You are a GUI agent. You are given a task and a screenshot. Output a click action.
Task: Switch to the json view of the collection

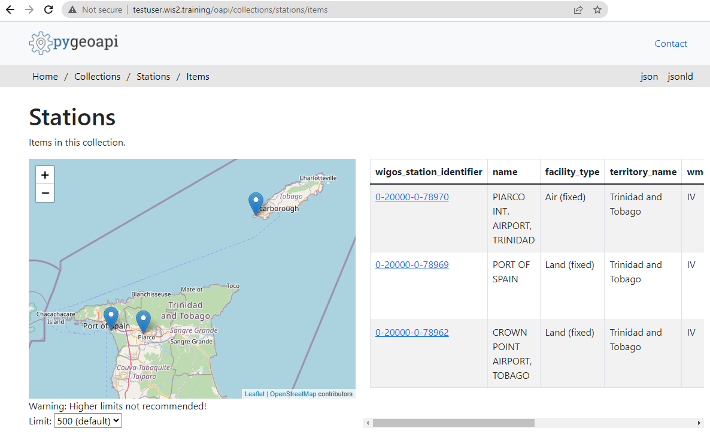649,76
